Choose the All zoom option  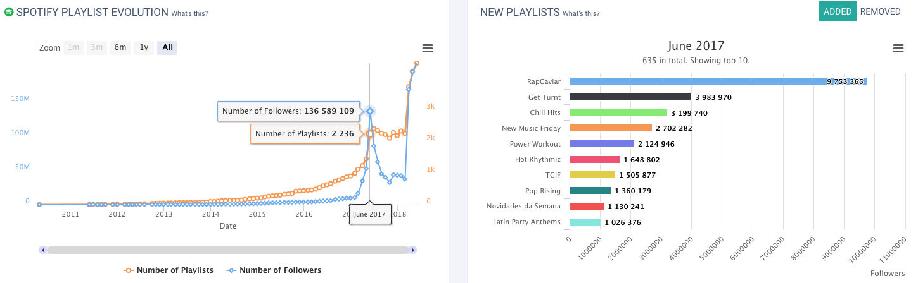[167, 47]
